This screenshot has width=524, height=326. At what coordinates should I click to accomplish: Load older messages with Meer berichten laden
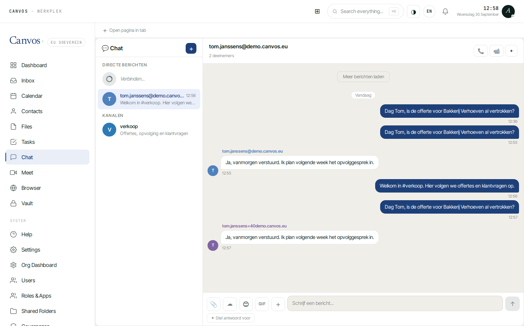364,77
